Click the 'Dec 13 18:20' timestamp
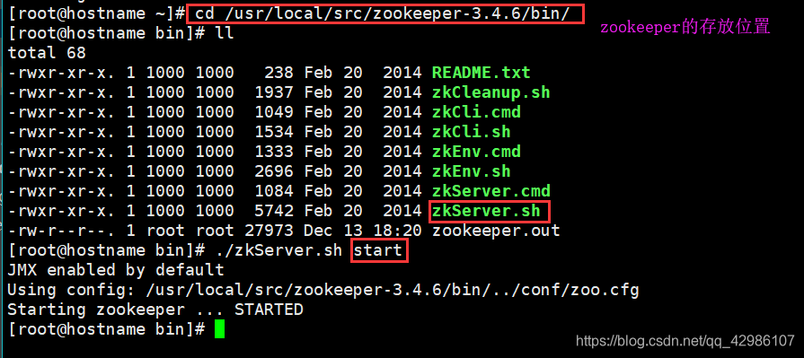Screen dimensions: 804x358 (363, 231)
